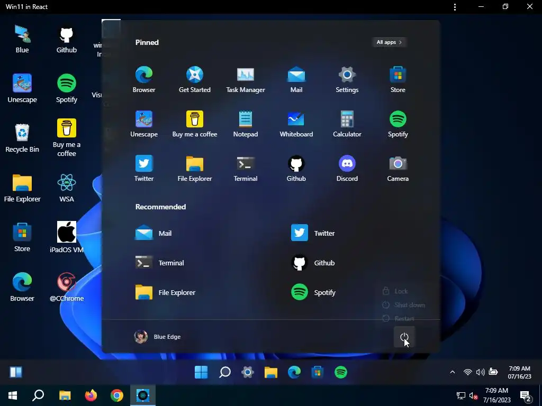Open Unescape desktop icon
This screenshot has height=406, width=542.
pyautogui.click(x=22, y=89)
